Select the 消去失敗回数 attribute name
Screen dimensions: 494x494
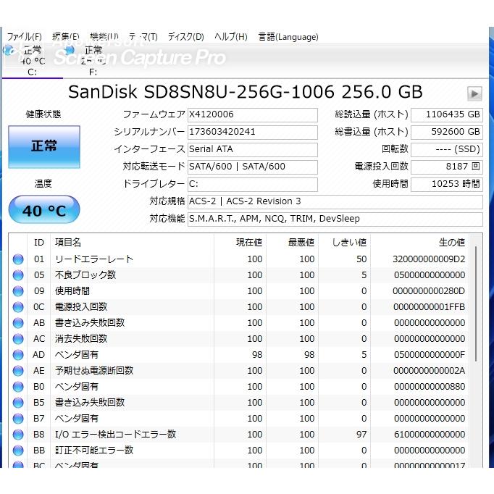(x=81, y=339)
